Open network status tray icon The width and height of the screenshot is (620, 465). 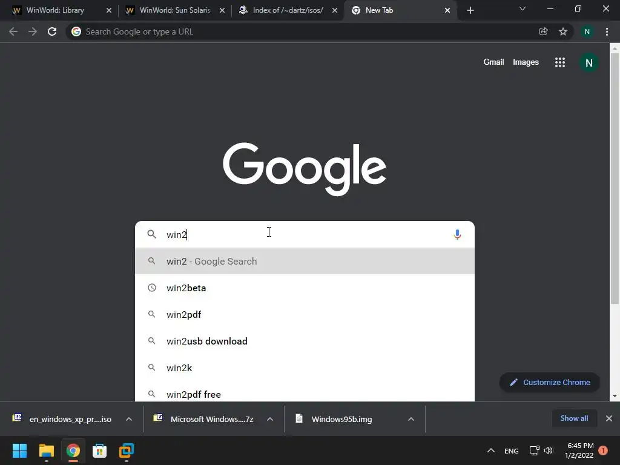[534, 450]
